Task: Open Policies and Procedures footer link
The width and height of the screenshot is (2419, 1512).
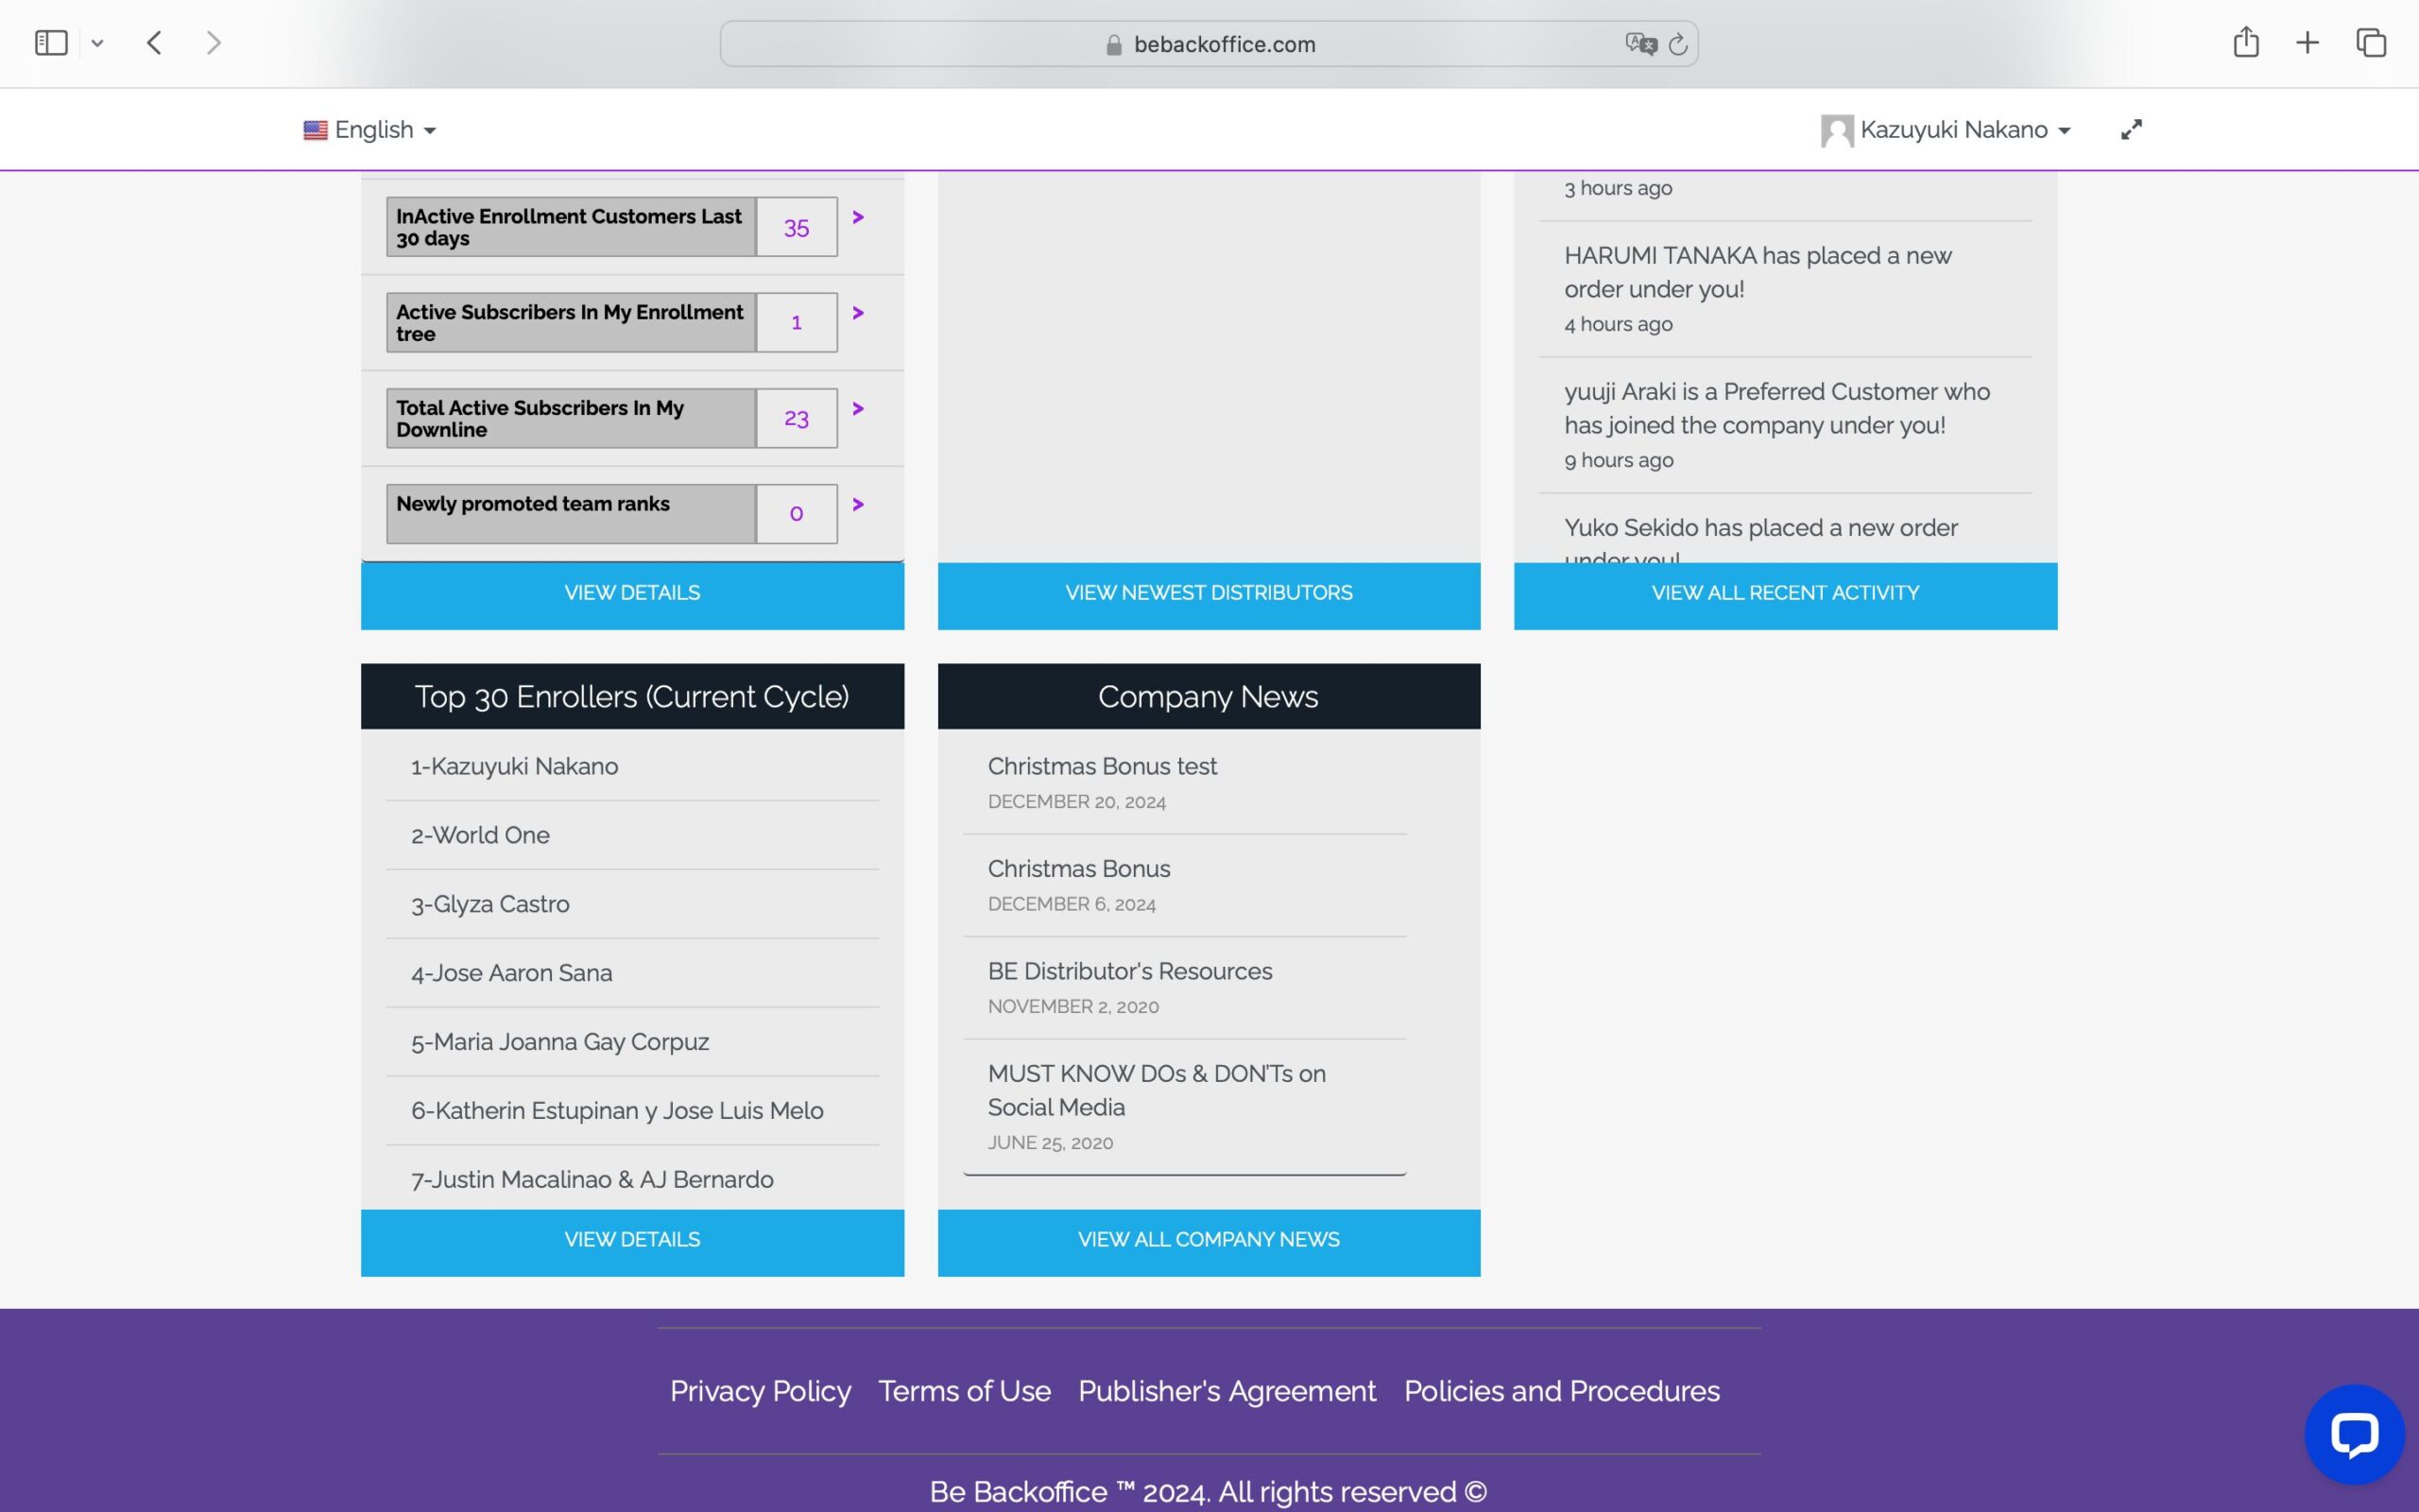Action: click(x=1561, y=1391)
